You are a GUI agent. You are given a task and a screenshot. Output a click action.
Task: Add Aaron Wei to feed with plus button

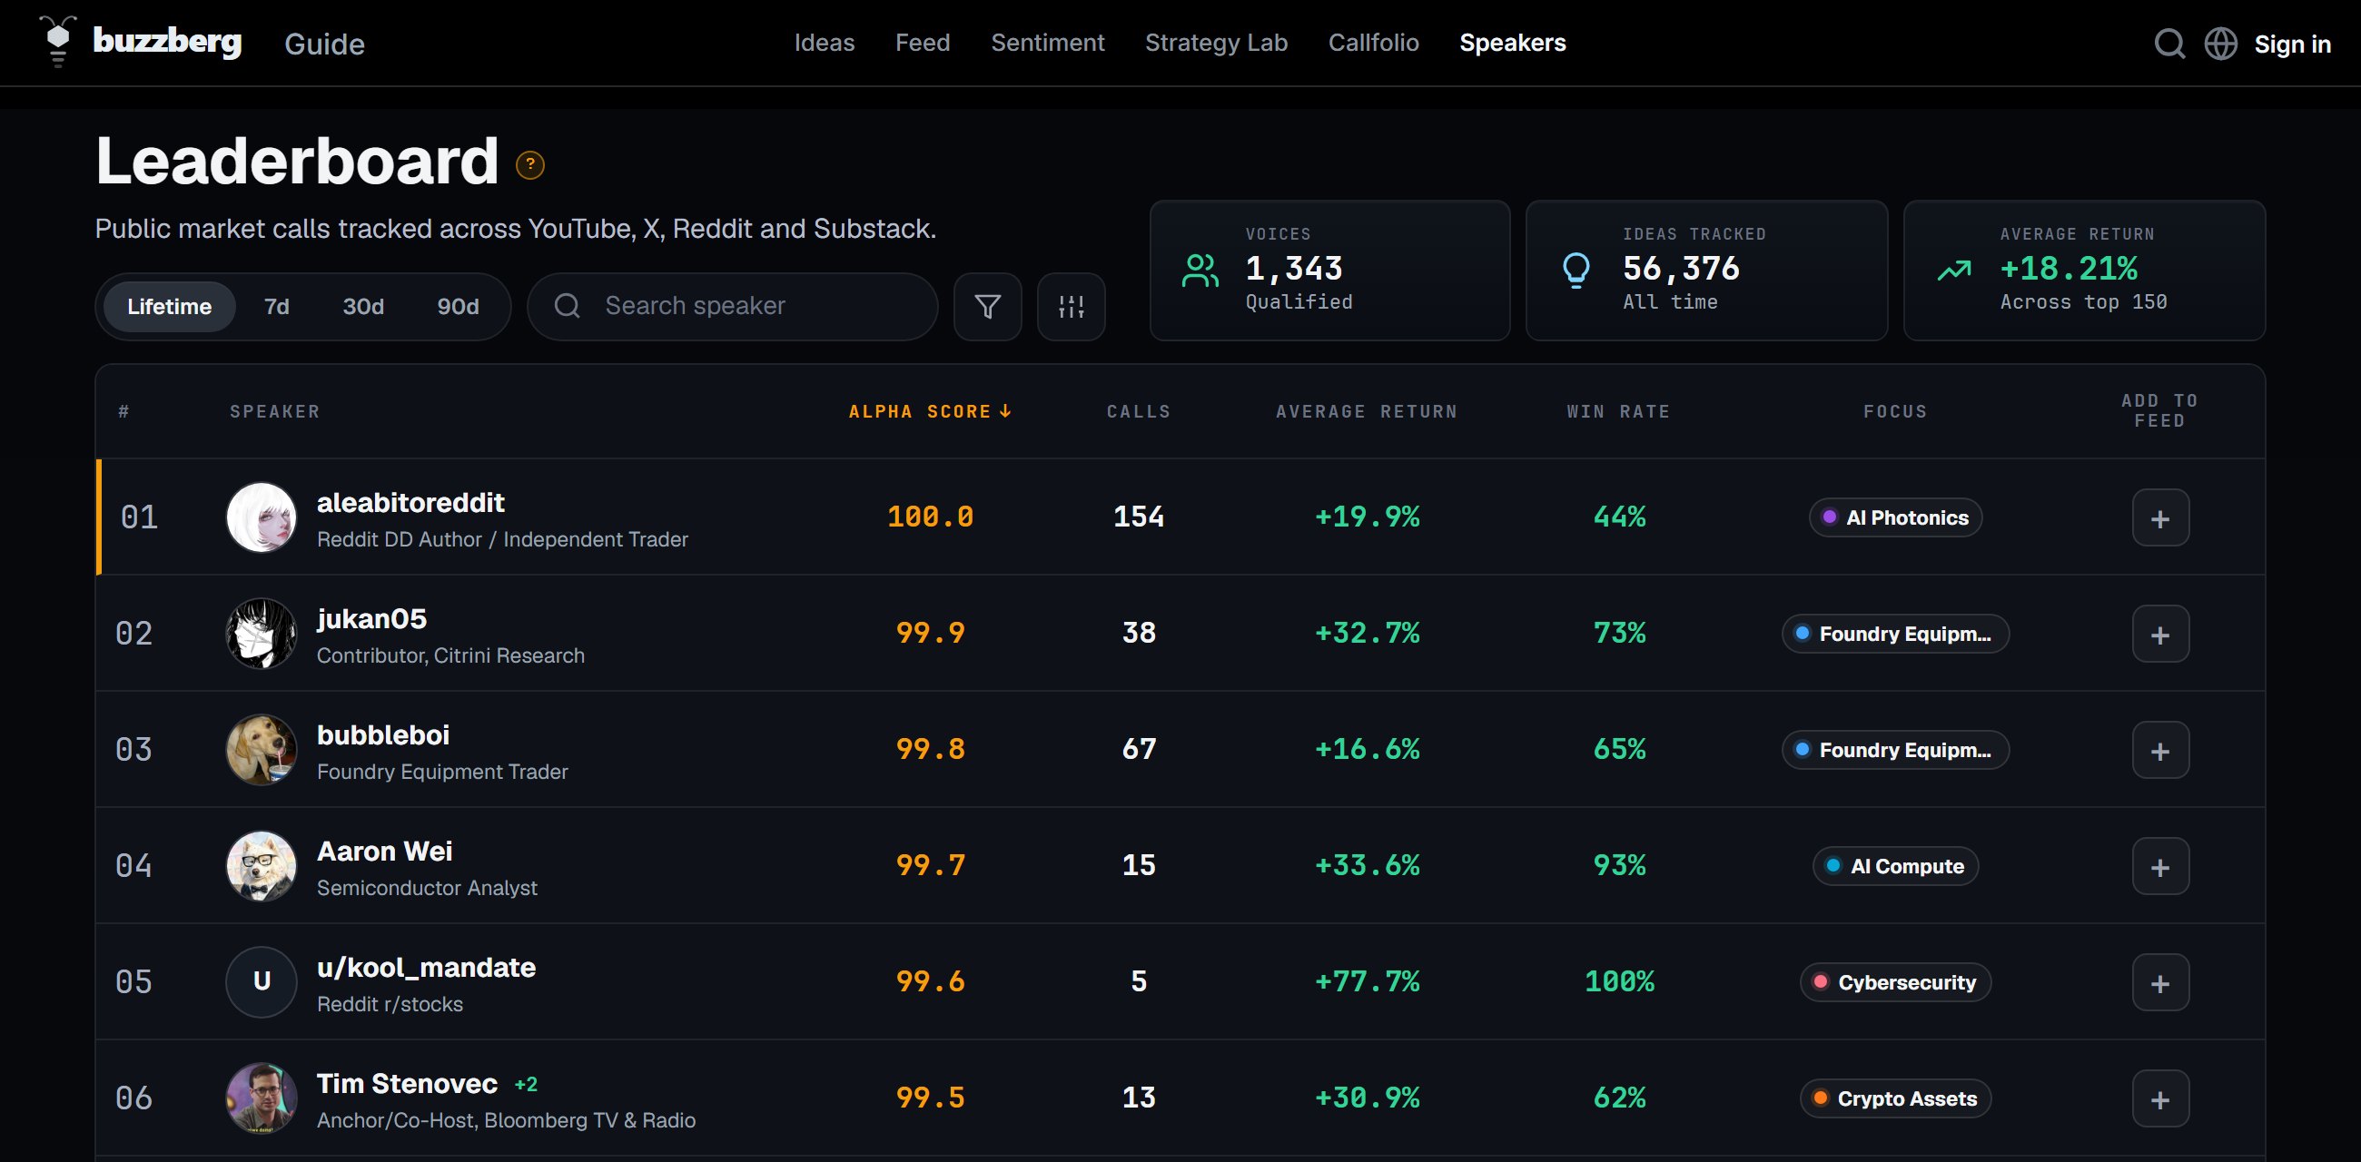coord(2160,866)
